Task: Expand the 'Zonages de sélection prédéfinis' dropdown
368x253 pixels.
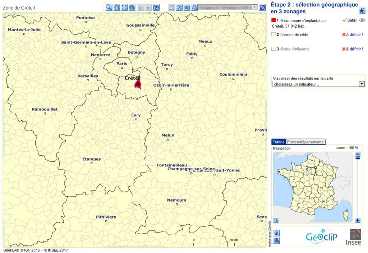Action: pyautogui.click(x=254, y=7)
